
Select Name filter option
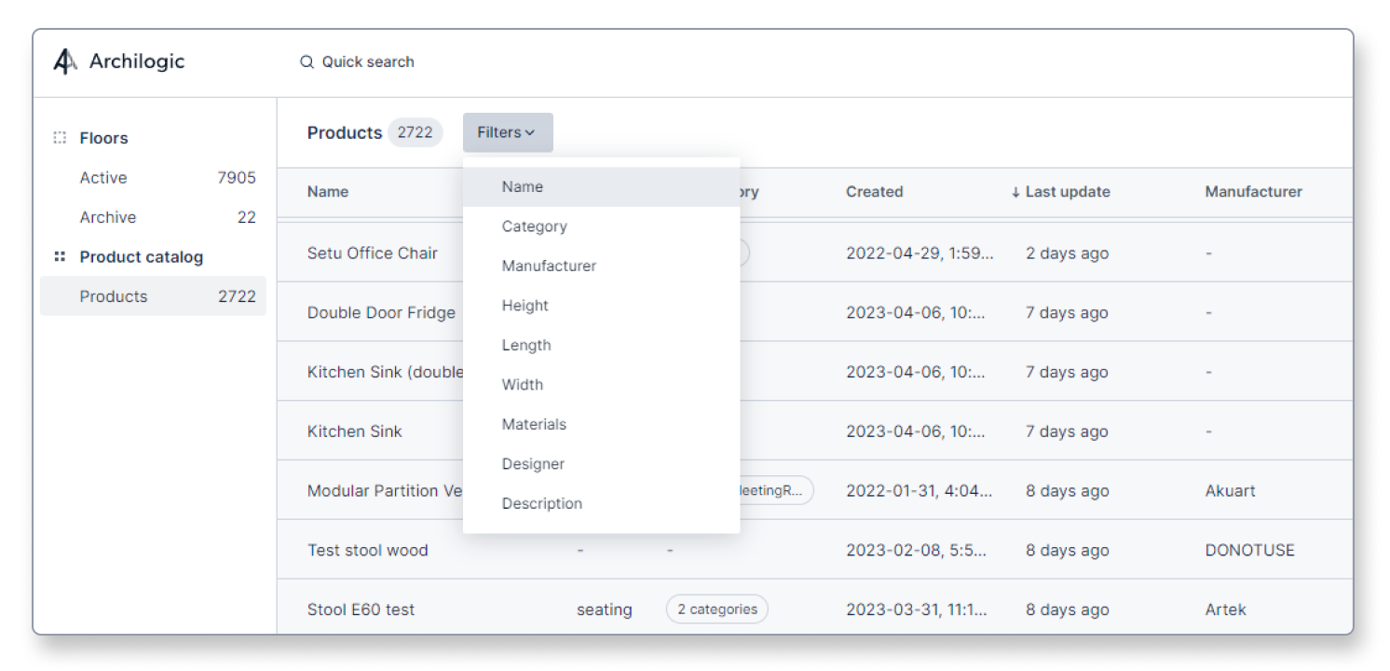[x=602, y=186]
